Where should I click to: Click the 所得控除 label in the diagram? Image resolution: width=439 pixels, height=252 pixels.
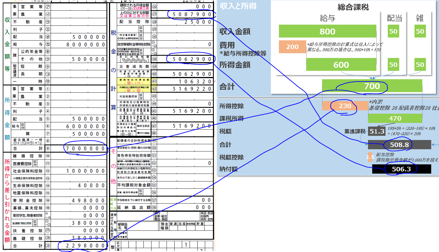click(231, 106)
